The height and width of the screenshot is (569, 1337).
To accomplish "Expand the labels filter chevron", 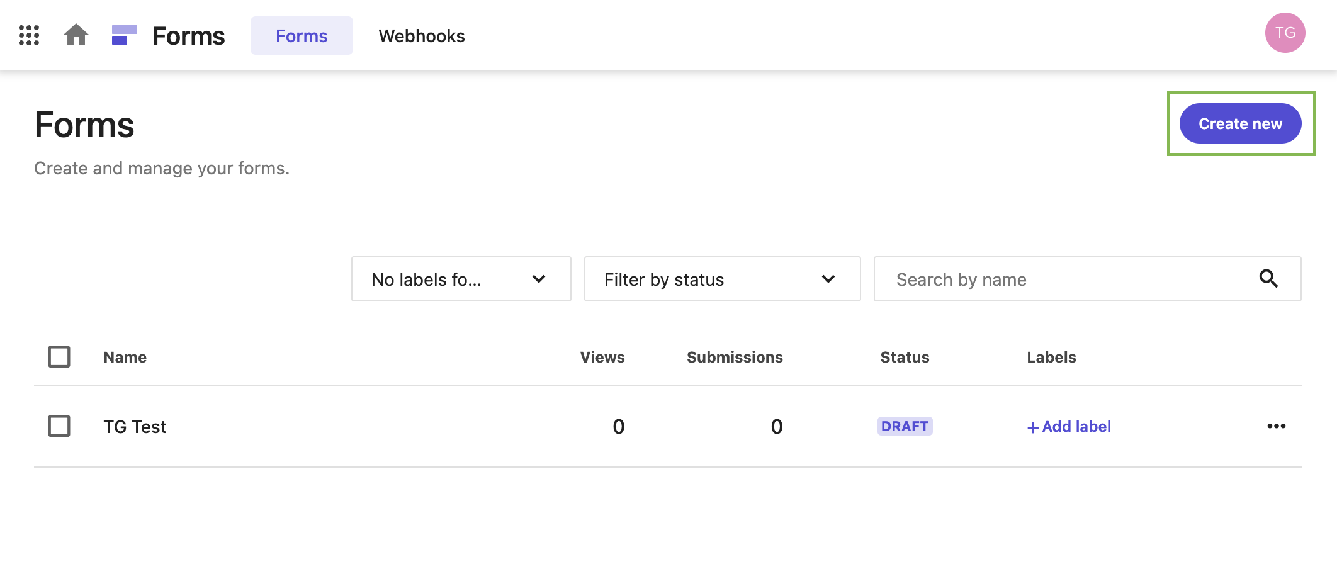I will (x=539, y=279).
